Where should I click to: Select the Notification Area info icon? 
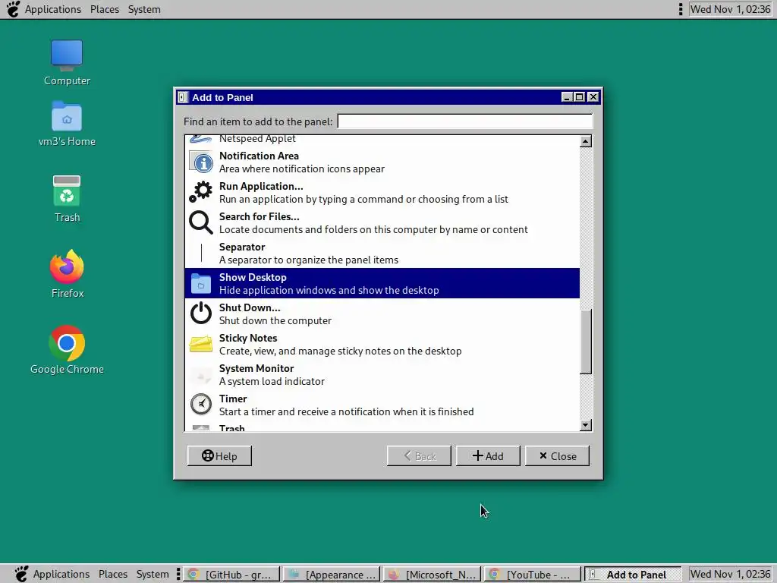pyautogui.click(x=200, y=162)
